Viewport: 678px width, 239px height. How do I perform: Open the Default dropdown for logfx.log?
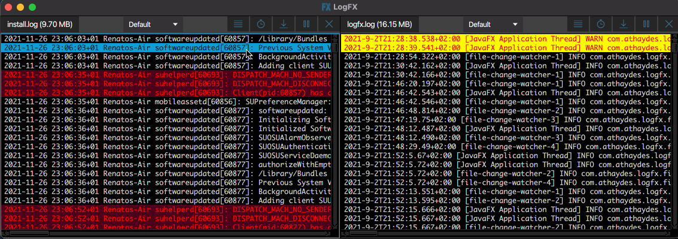coord(493,25)
